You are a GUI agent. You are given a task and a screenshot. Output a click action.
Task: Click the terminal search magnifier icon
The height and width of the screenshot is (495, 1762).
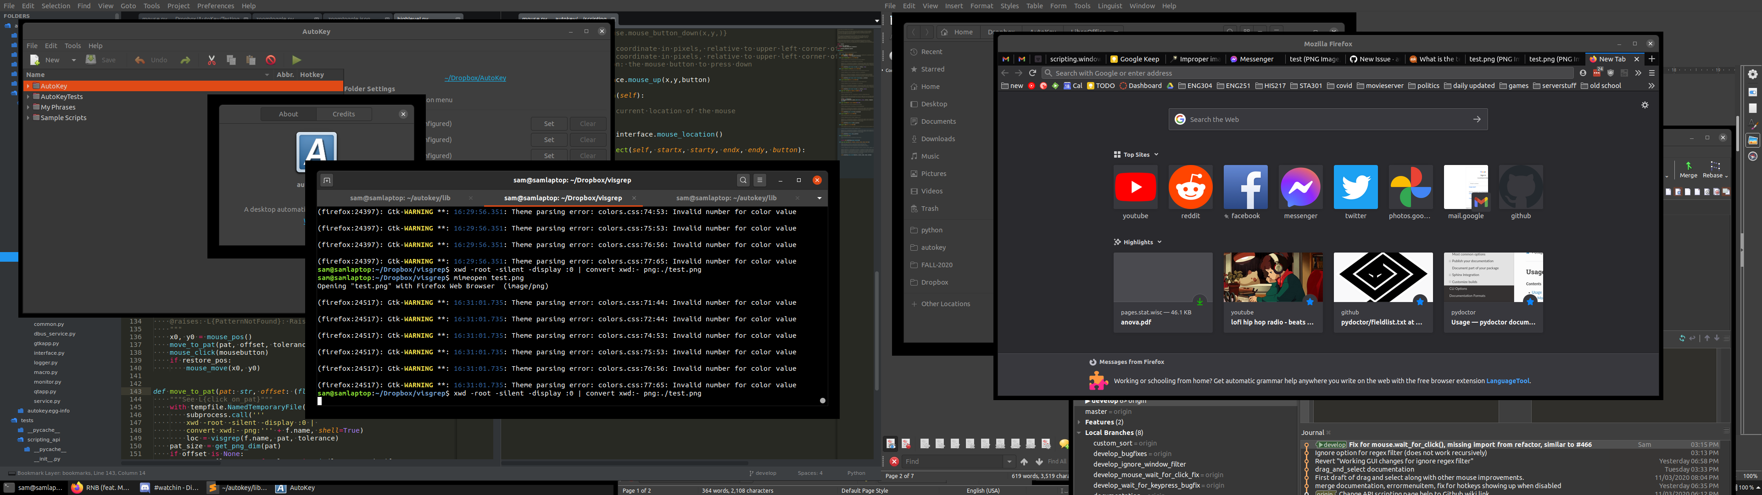[743, 181]
